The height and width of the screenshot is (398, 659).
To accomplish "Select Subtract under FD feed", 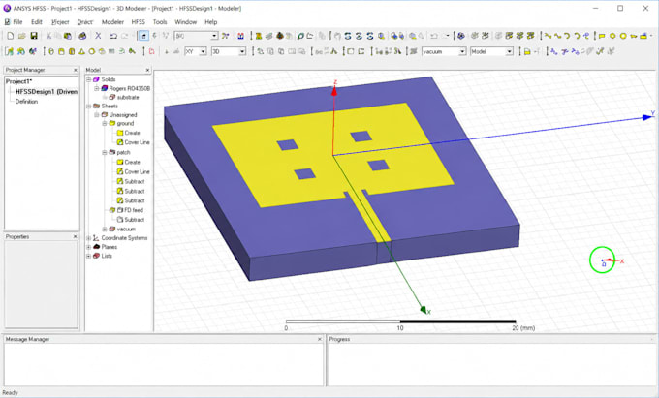I will point(134,220).
